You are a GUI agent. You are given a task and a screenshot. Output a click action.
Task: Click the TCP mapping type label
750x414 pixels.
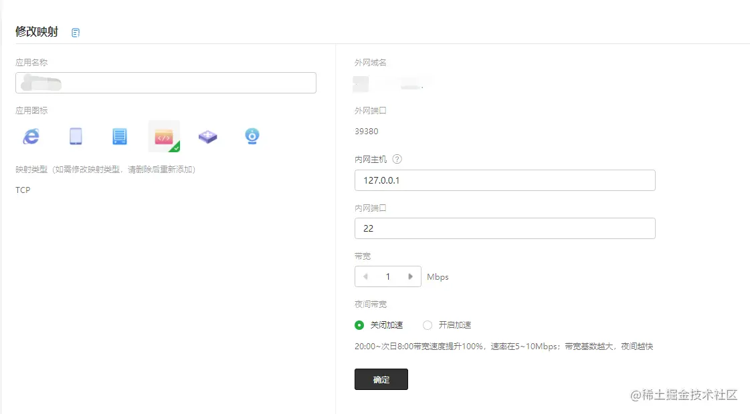(23, 190)
